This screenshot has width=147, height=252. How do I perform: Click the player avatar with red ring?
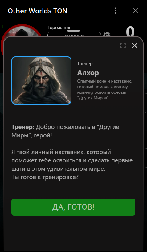click(x=21, y=32)
